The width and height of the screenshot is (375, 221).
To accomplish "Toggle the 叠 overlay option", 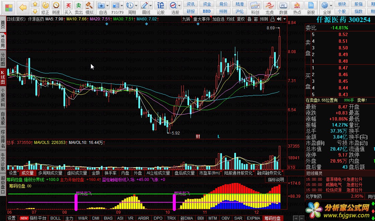I will [249, 19].
